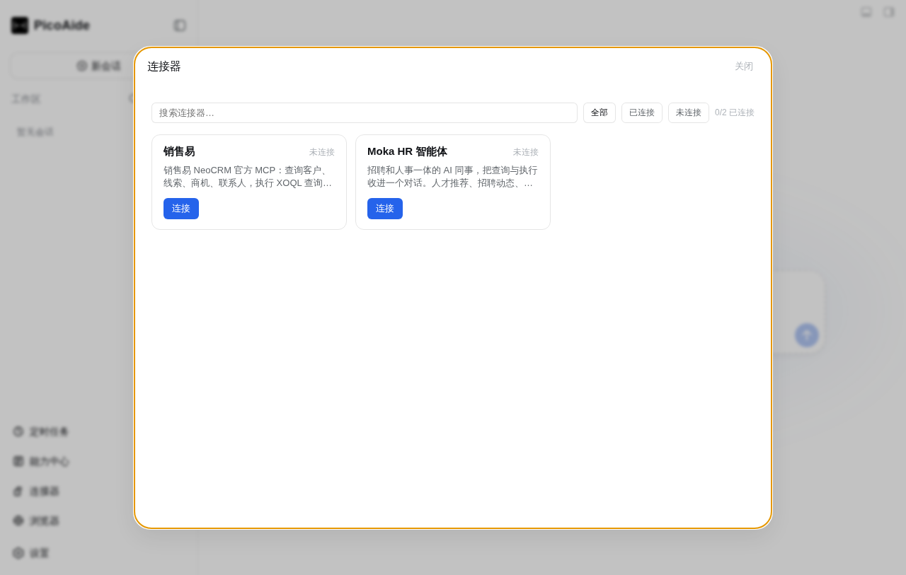Click 未连接 status on 销售易 card

pos(322,152)
